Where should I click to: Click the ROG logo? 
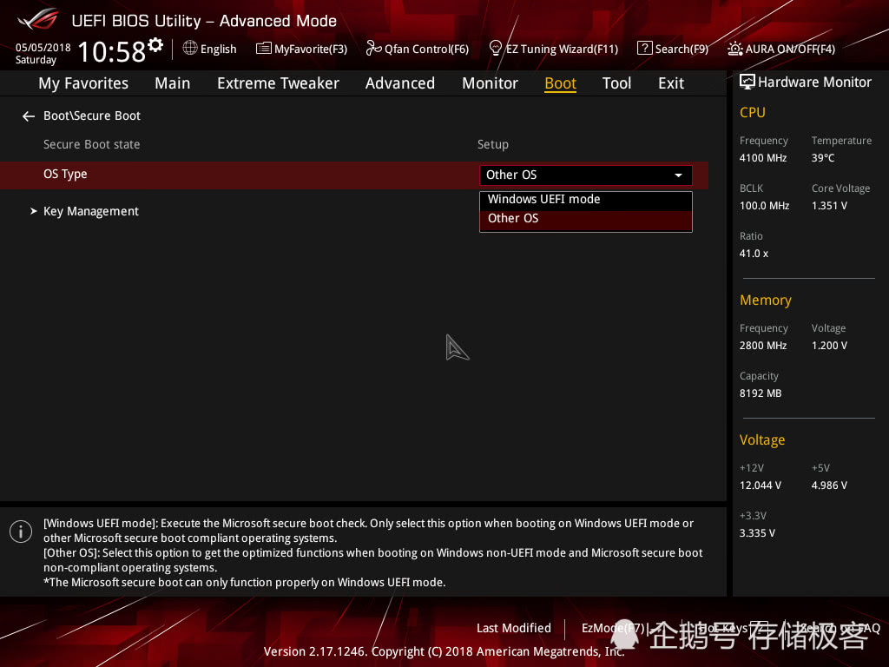[x=37, y=19]
